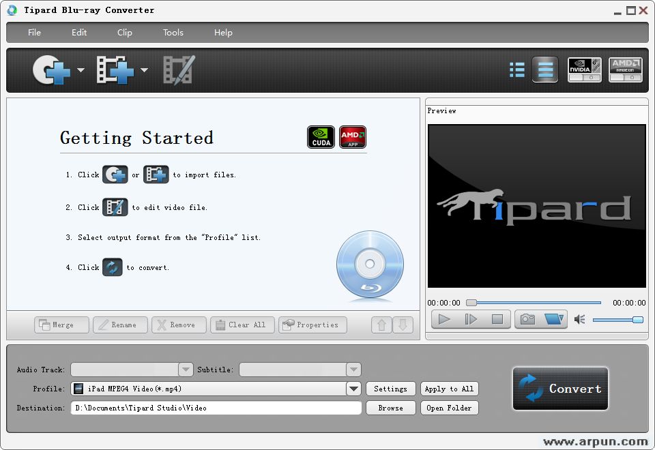655x450 pixels.
Task: Expand the Subtitle dropdown
Action: tap(353, 370)
